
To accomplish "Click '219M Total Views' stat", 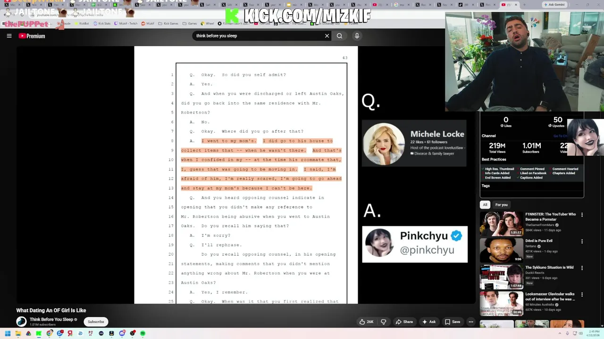I will (x=497, y=148).
